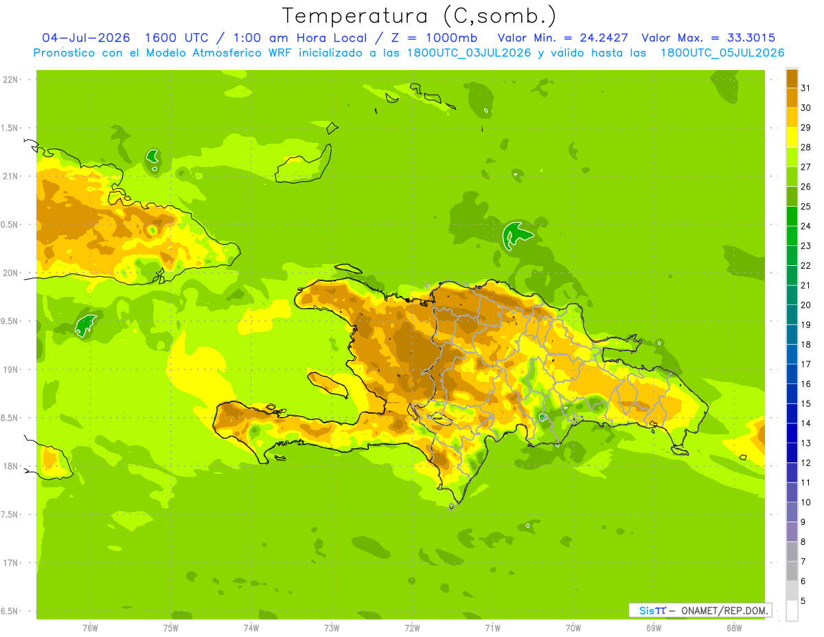This screenshot has height=637, width=824.
Task: Select the gray swatch between 7 and 8
Action: (x=792, y=552)
